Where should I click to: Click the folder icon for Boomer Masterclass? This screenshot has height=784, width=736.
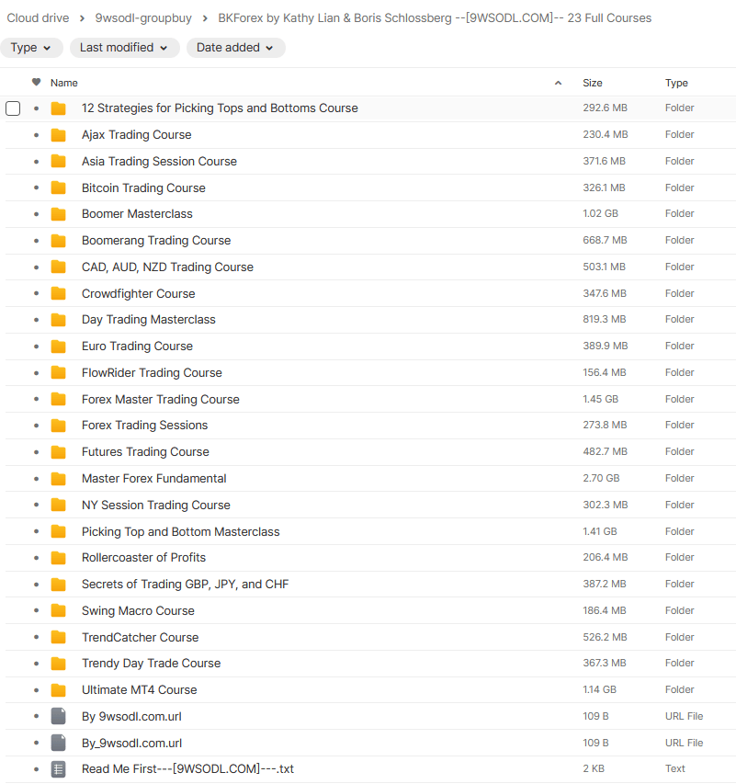coord(59,214)
